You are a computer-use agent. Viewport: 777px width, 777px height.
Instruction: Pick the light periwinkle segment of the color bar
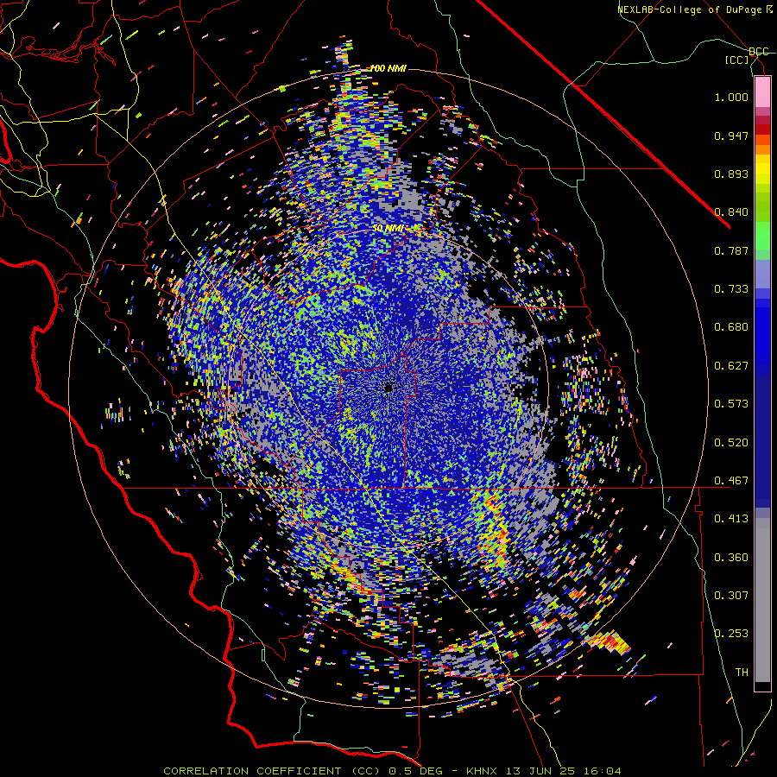coord(762,274)
